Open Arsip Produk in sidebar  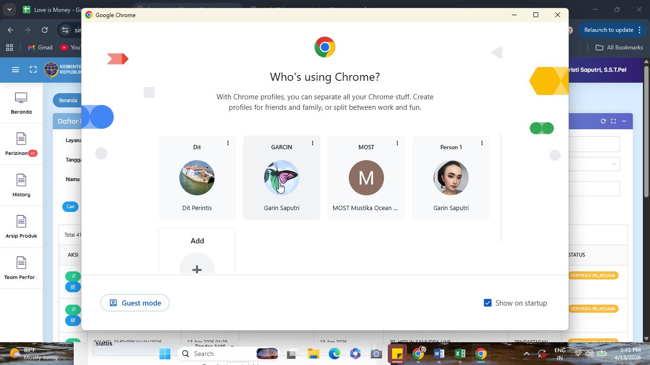point(21,227)
